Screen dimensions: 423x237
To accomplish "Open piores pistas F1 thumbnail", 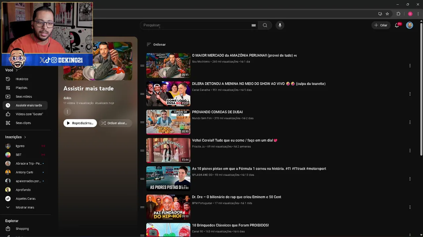I will coord(168,178).
